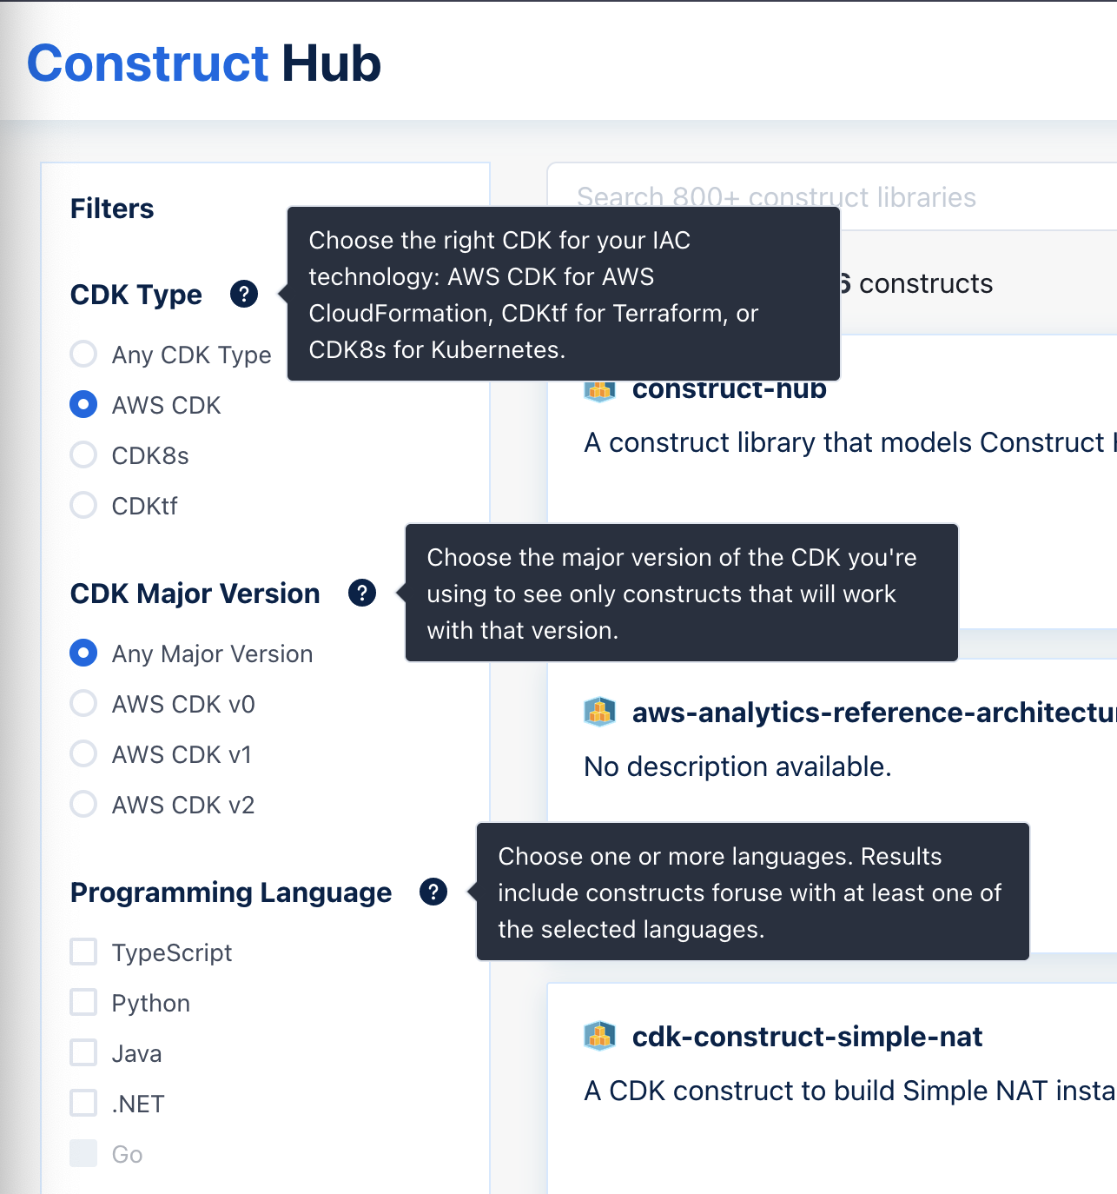Click the Construct Hub logo text

pyautogui.click(x=203, y=63)
